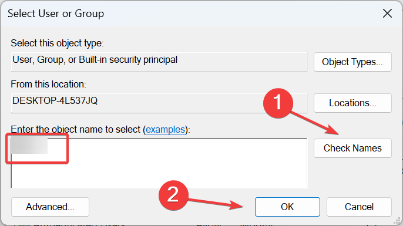Click the DESKTOP-4L537JQ location field
The width and height of the screenshot is (403, 226).
click(x=159, y=103)
